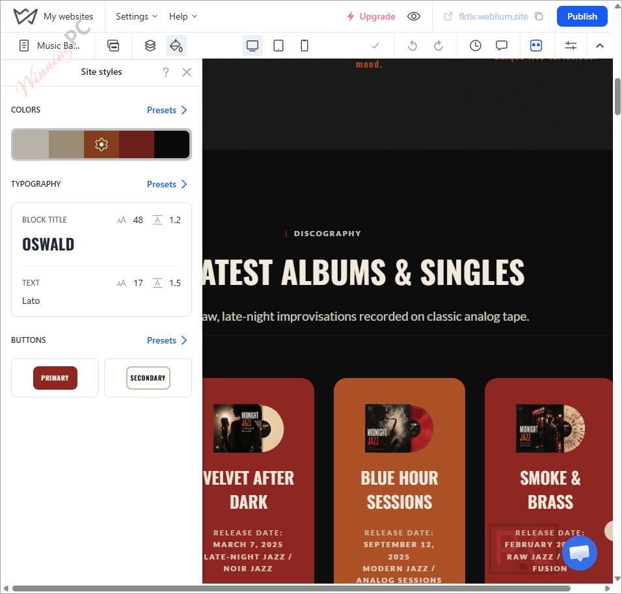Undo the last change
The image size is (622, 594).
[x=412, y=46]
